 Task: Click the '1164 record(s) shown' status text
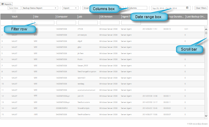pos(197,124)
